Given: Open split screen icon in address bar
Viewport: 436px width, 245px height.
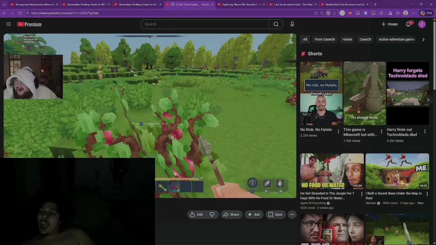Looking at the screenshot, I should point(316,13).
